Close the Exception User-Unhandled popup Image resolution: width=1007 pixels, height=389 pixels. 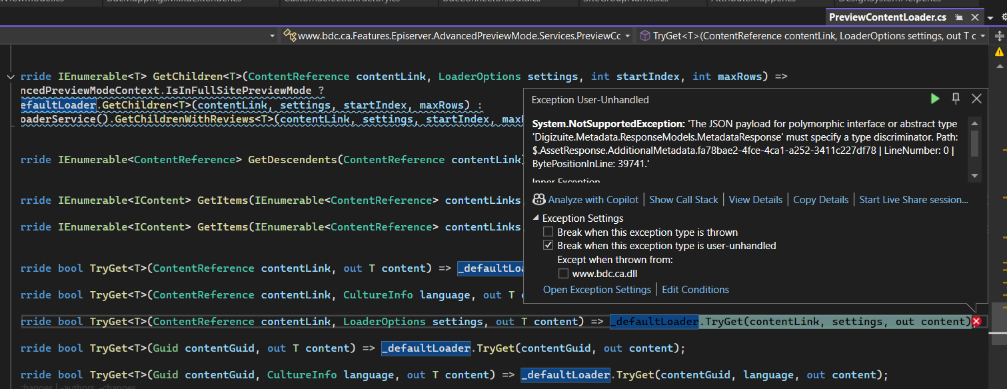[x=976, y=99]
